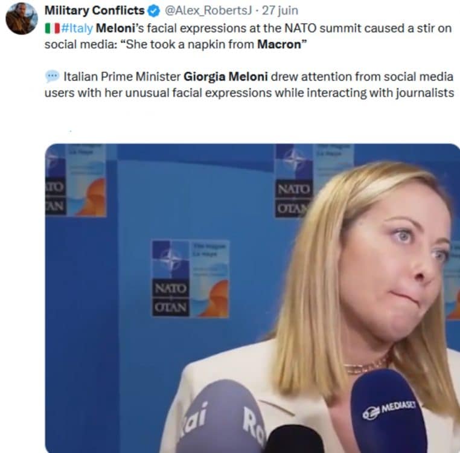Image resolution: width=460 pixels, height=453 pixels.
Task: Open the 27 juin timestamp link
Action: [280, 10]
